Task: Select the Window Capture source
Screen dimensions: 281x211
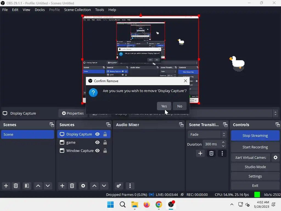Action: coord(80,151)
